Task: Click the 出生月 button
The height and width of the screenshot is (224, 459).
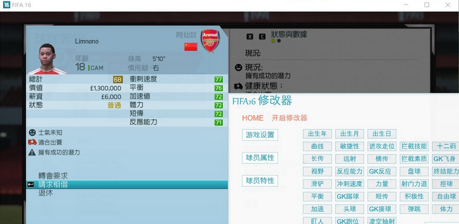Action: pos(350,134)
